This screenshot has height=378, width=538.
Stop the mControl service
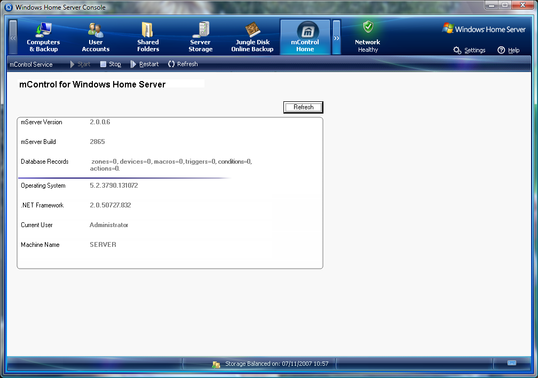pyautogui.click(x=110, y=64)
